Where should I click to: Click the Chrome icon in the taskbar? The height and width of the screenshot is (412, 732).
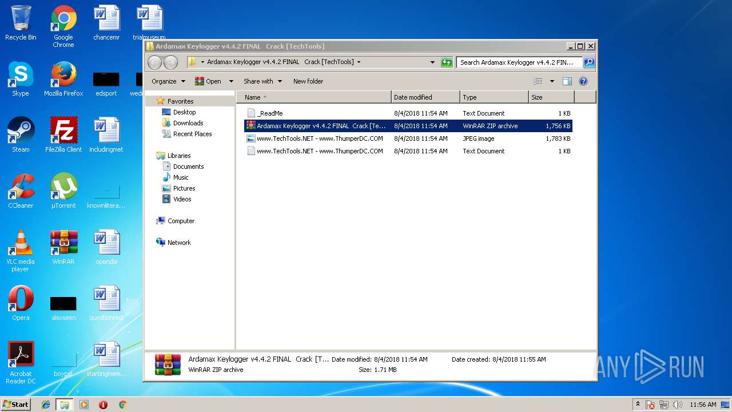(122, 405)
